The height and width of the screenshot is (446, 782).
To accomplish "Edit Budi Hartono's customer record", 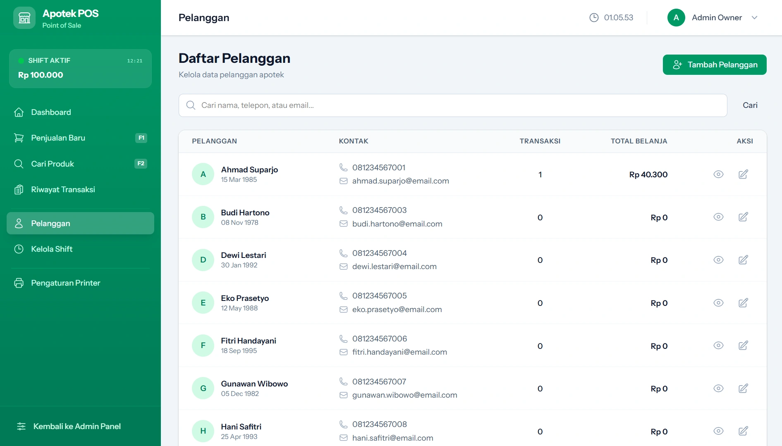I will click(743, 217).
